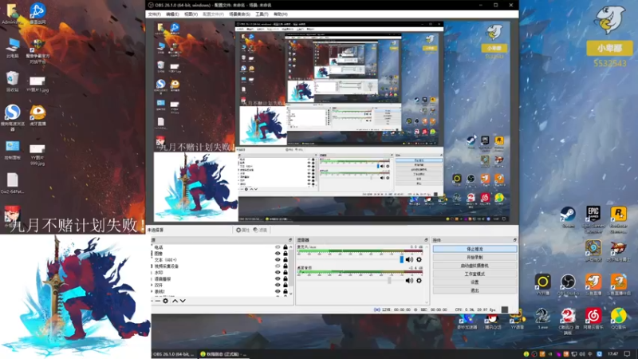638x359 pixels.
Task: Open 桌面音频 mixer gear settings
Action: coord(419,281)
